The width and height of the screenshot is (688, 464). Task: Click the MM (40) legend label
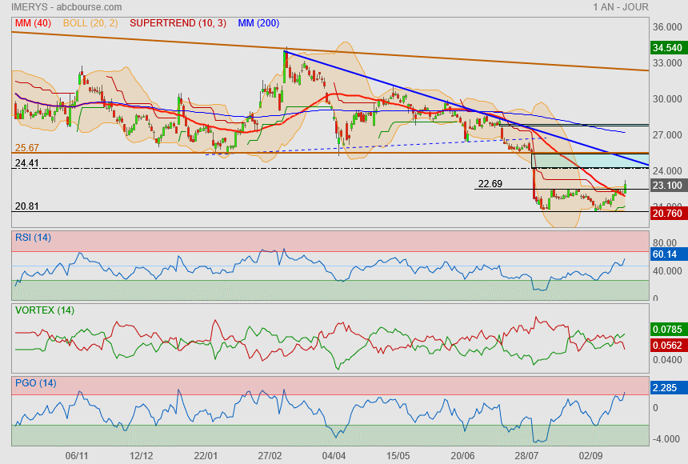[x=33, y=23]
